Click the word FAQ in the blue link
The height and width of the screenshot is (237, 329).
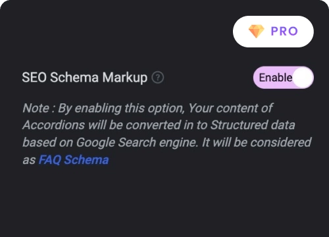tap(50, 159)
